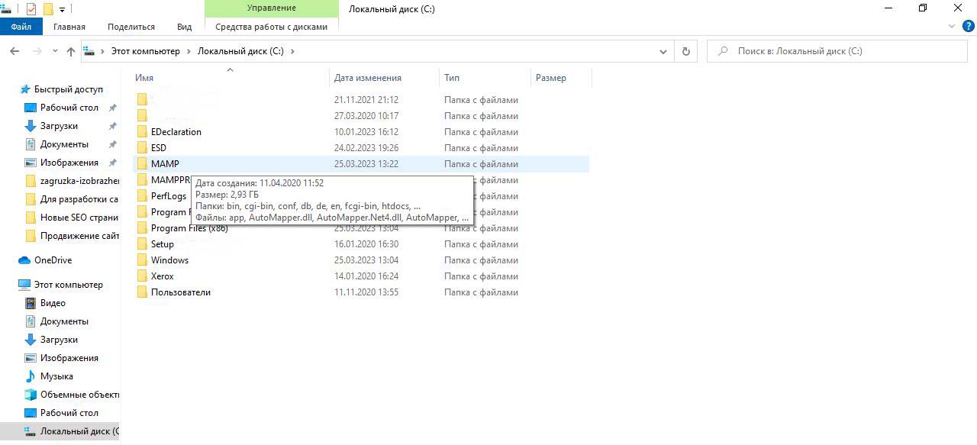Sort by Дата изменения column header
Screen dimensions: 977x445
[368, 78]
